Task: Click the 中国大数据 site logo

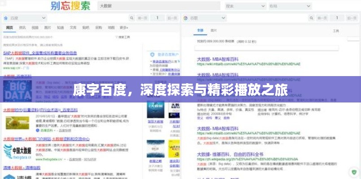Action: tap(17, 151)
